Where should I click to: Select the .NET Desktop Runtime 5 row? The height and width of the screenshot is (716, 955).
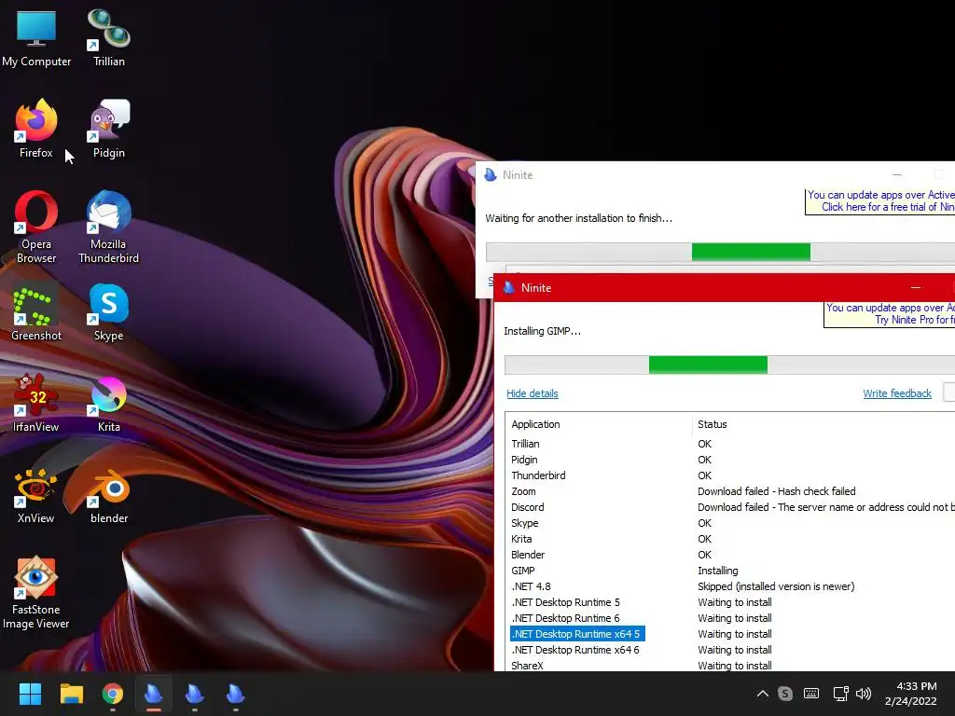coord(729,602)
